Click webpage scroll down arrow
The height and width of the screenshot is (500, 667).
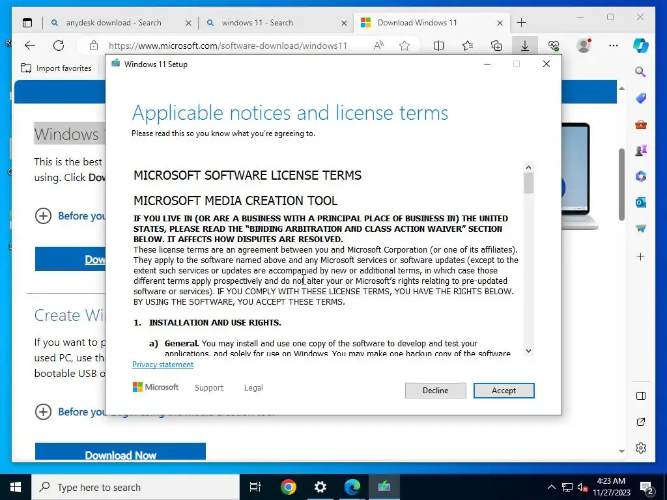click(621, 451)
